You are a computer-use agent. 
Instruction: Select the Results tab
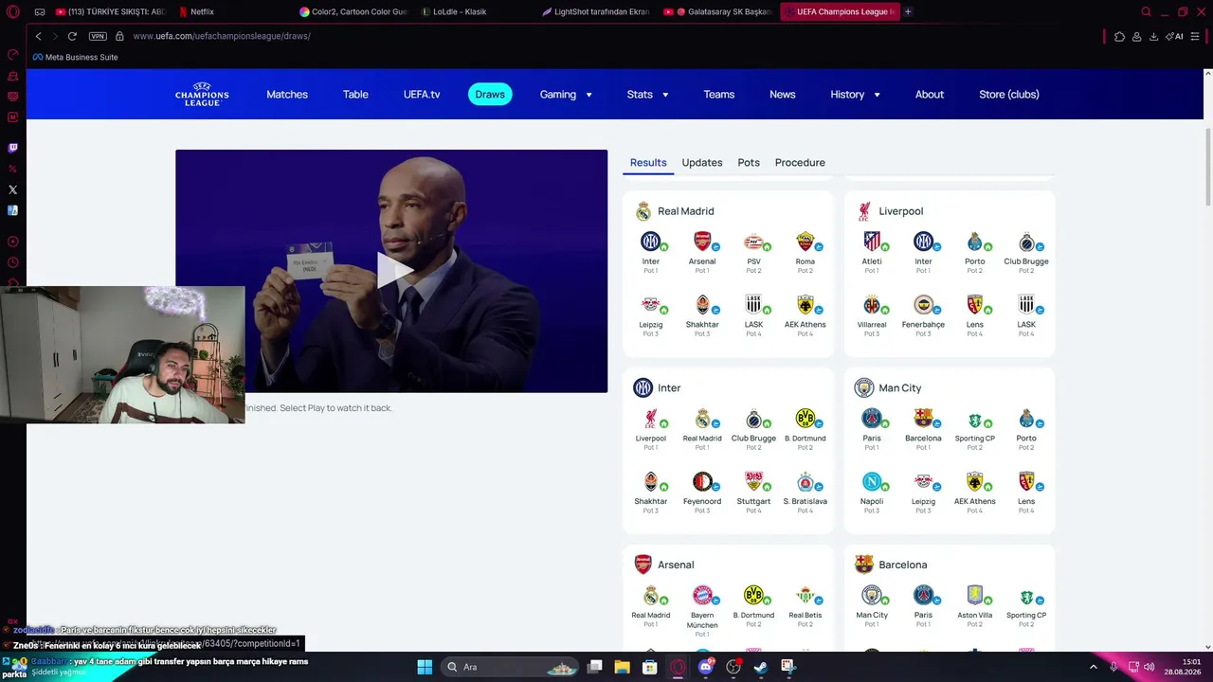648,162
